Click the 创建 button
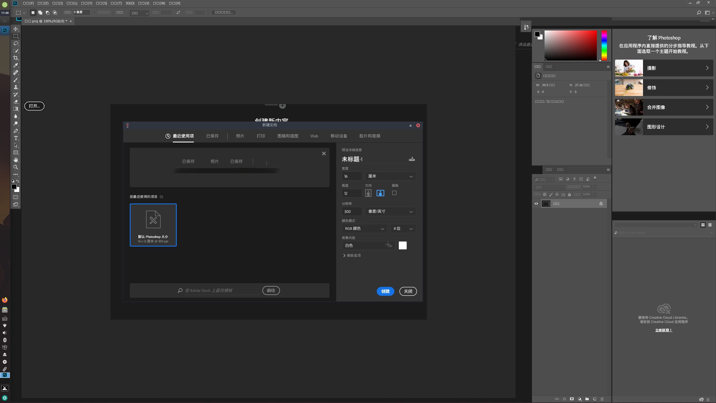 tap(385, 291)
